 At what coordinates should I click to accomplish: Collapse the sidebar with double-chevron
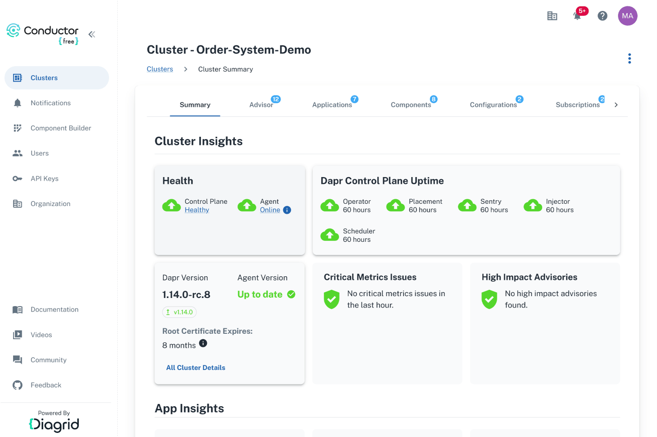click(92, 34)
